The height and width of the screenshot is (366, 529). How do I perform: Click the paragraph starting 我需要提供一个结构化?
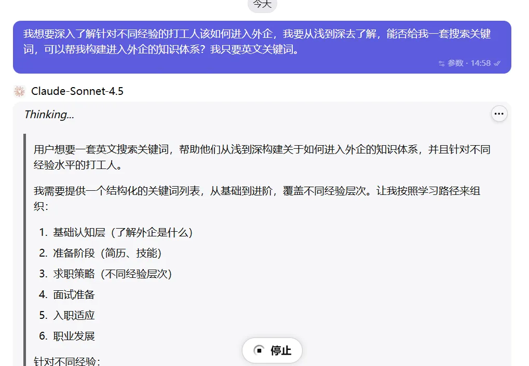coord(257,198)
